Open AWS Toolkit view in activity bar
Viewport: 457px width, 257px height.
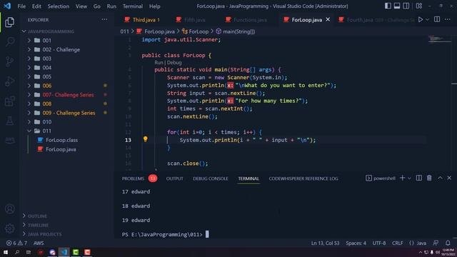tap(9, 140)
